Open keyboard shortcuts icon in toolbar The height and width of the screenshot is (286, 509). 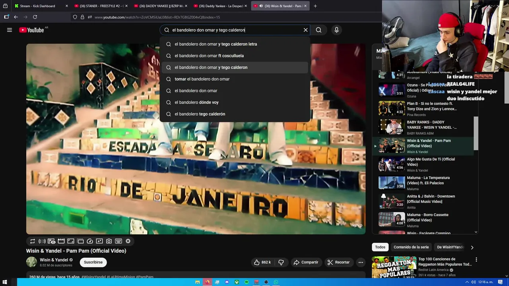tap(119, 241)
